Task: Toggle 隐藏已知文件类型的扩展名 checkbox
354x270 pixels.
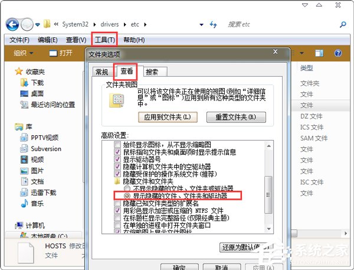Action: click(117, 203)
